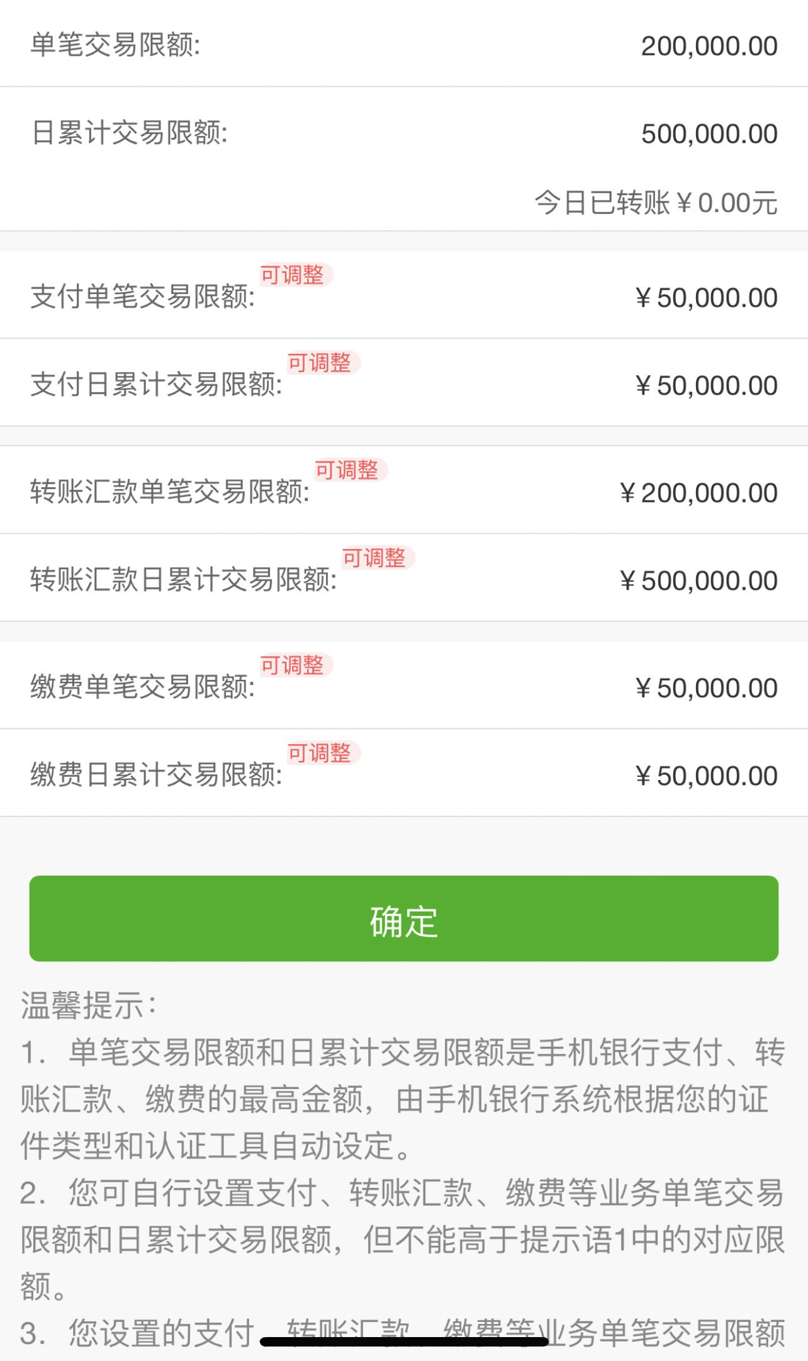Edit 转账汇款单笔交易限额 amount ¥200,000.00
Viewport: 808px width, 1361px height.
point(699,493)
